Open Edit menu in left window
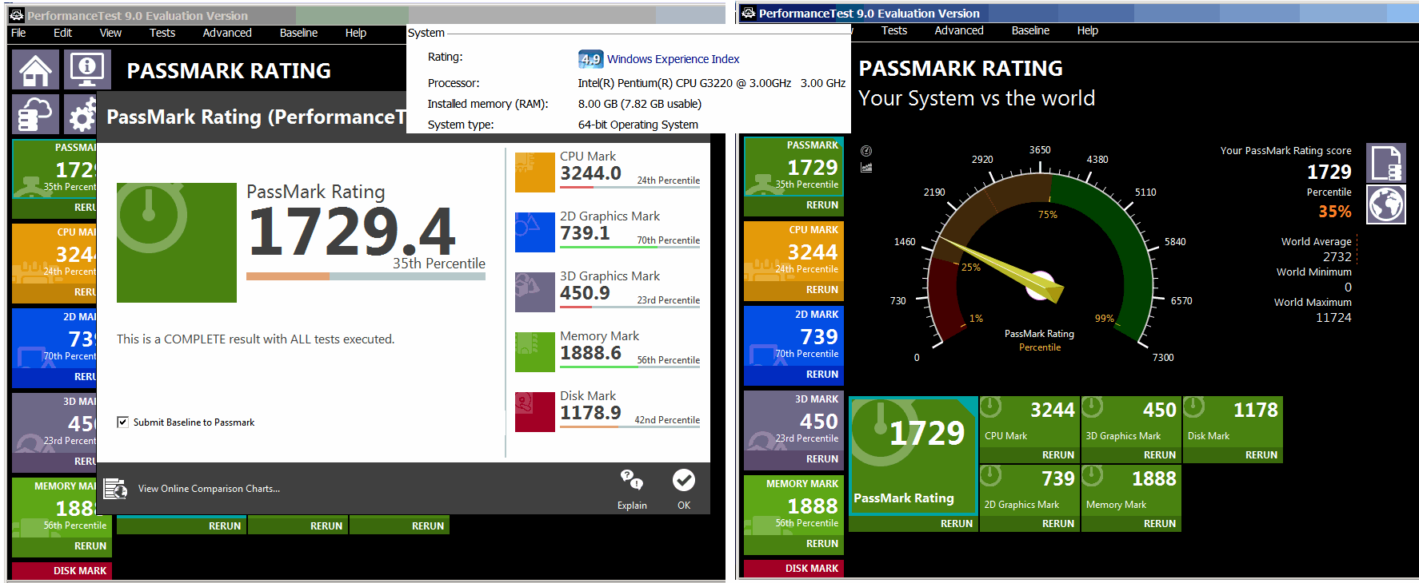The height and width of the screenshot is (583, 1419). click(x=62, y=33)
